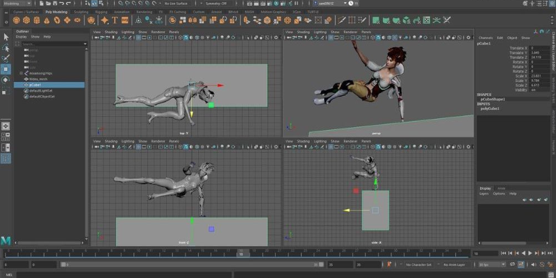Open the Outliner search filter dropdown arrow
Screen dimensions: 556x278
point(85,44)
